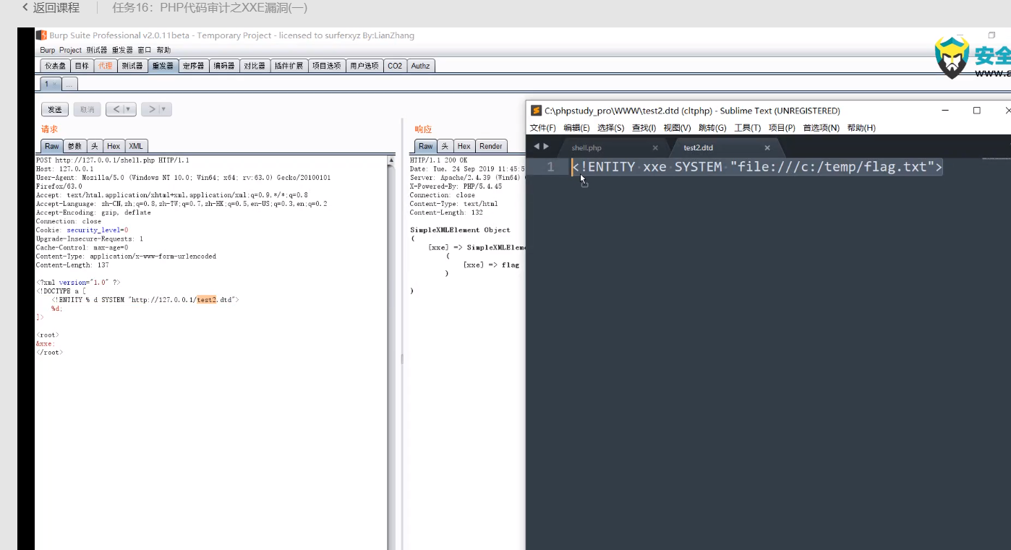Expand the history dropdown beside the > arrow
This screenshot has width=1011, height=550.
pos(165,110)
